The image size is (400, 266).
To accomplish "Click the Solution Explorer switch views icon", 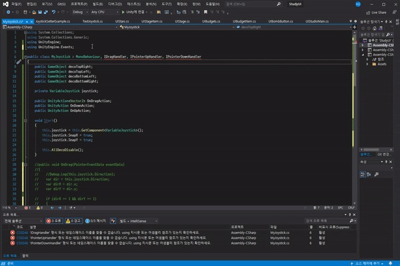I will [x=380, y=28].
